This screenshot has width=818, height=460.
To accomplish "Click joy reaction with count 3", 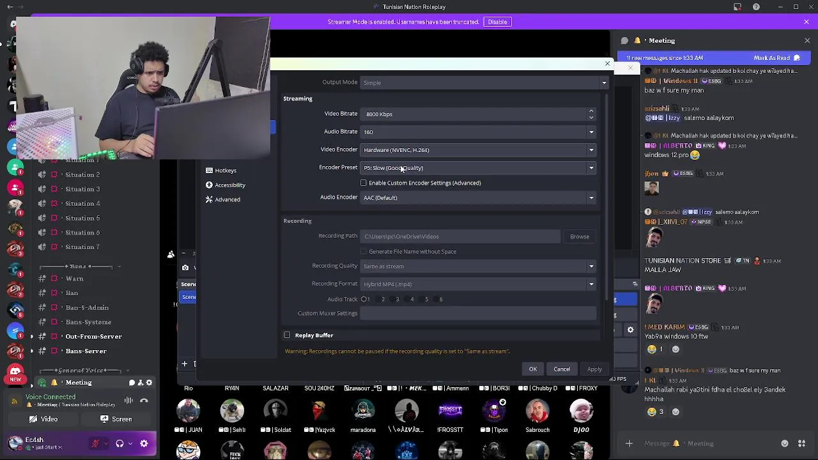I will point(655,412).
